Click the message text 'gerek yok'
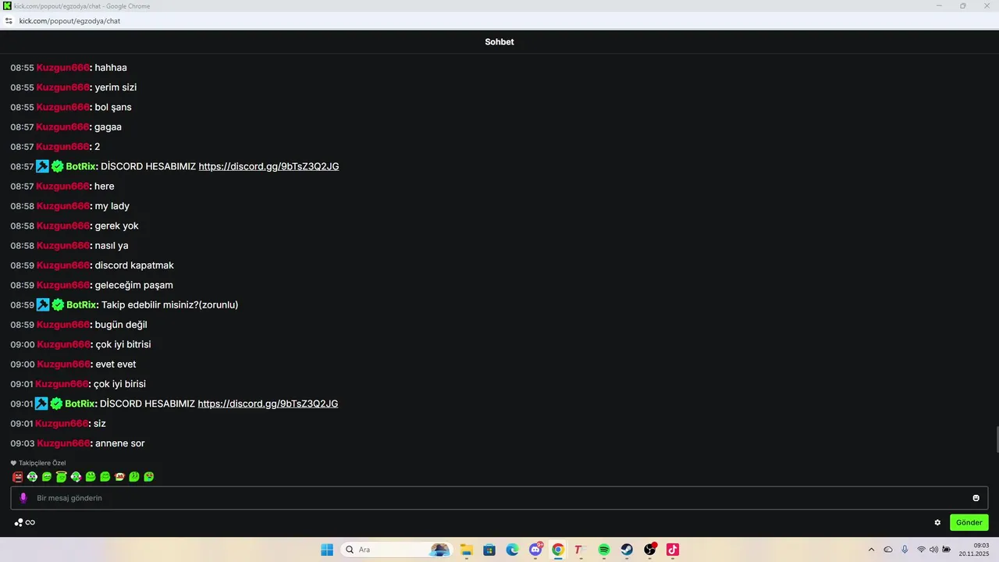 pos(116,226)
